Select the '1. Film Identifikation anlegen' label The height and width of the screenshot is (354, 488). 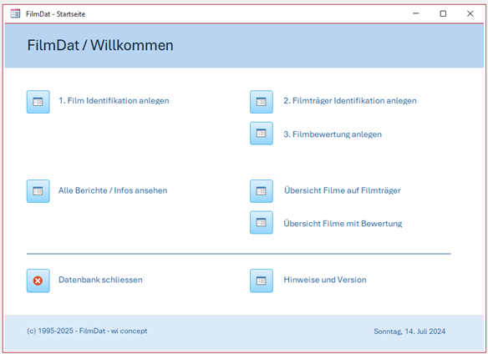[114, 101]
